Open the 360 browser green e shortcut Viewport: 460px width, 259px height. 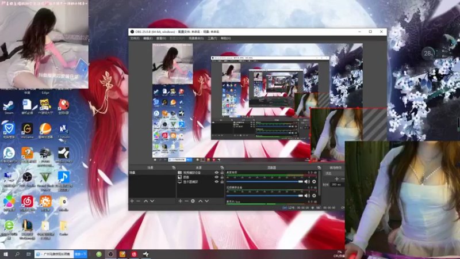9,230
